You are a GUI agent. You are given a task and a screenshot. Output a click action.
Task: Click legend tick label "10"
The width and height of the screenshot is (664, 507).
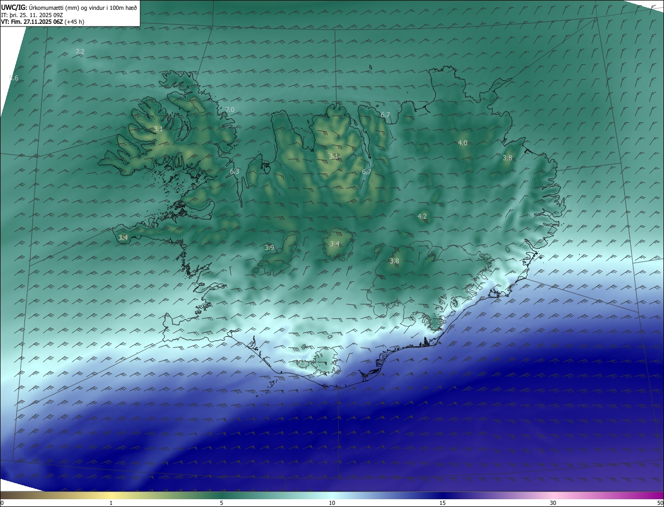332,503
